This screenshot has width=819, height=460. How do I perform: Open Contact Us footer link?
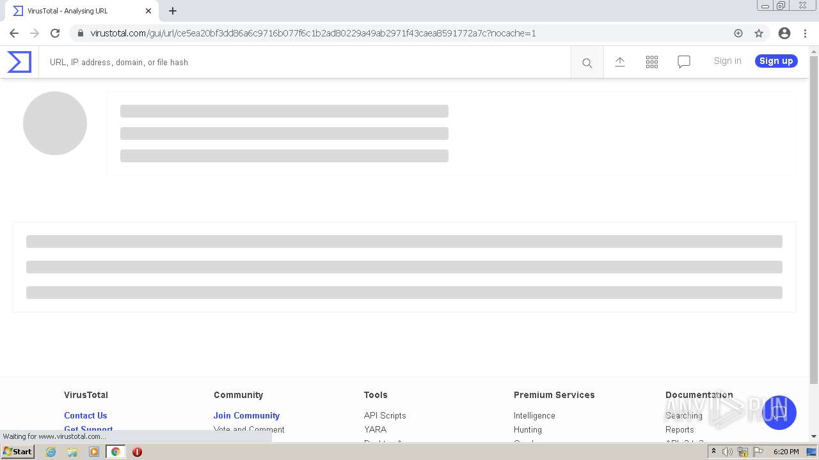pyautogui.click(x=86, y=415)
